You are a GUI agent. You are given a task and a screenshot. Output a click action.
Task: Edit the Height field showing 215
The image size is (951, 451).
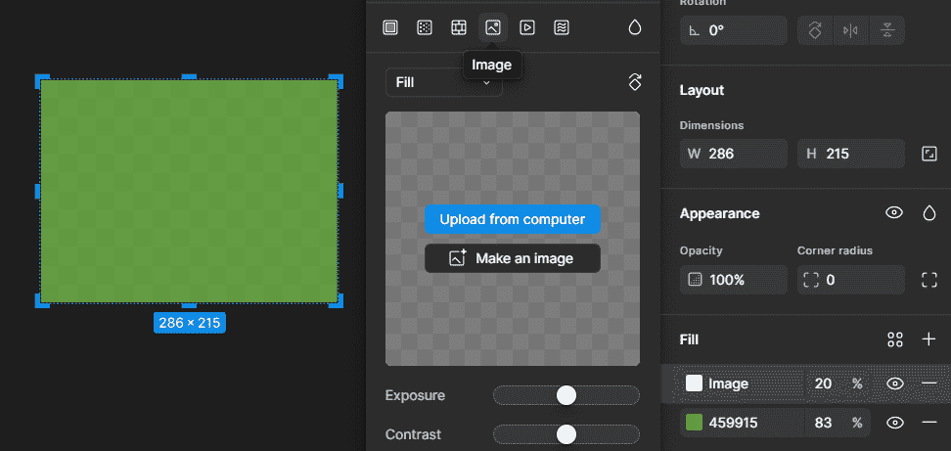(x=851, y=154)
